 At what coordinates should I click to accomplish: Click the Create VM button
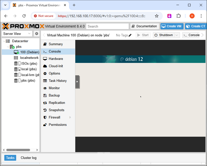(x=172, y=26)
